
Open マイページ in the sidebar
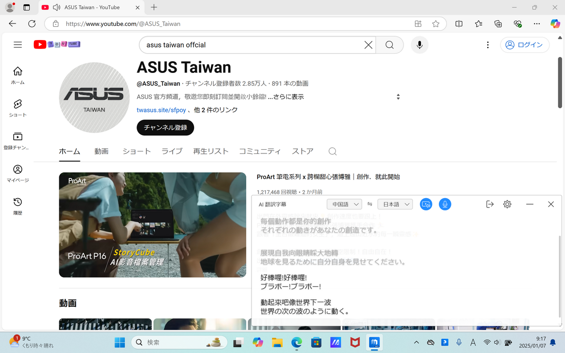click(17, 174)
